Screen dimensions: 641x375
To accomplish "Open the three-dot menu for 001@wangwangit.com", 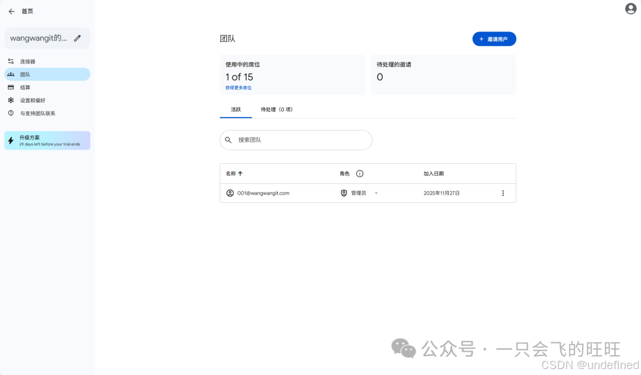I will [503, 193].
